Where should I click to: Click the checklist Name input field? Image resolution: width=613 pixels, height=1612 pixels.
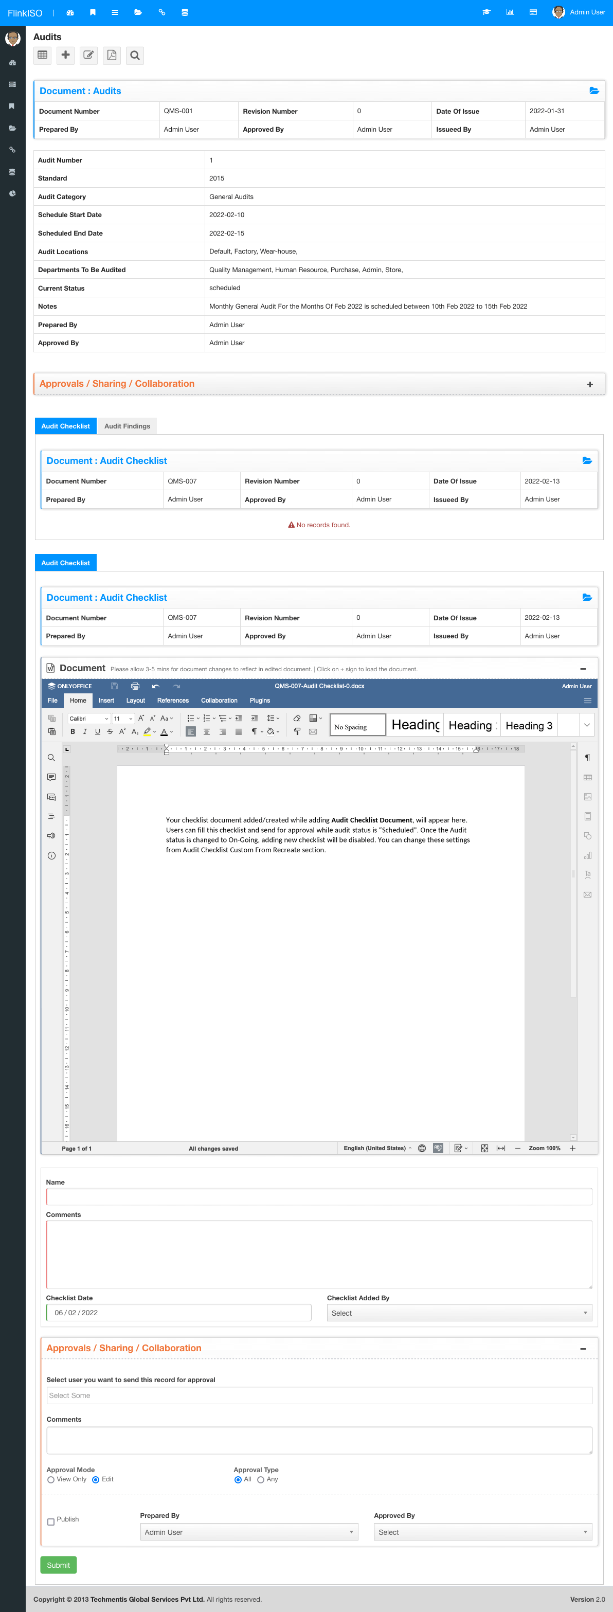tap(319, 1197)
